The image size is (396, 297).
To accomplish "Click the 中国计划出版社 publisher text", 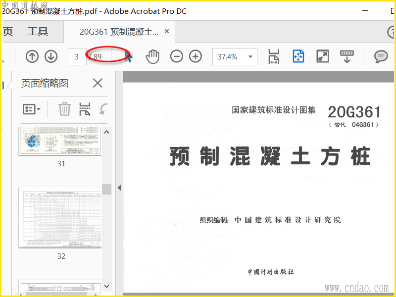I will click(270, 272).
